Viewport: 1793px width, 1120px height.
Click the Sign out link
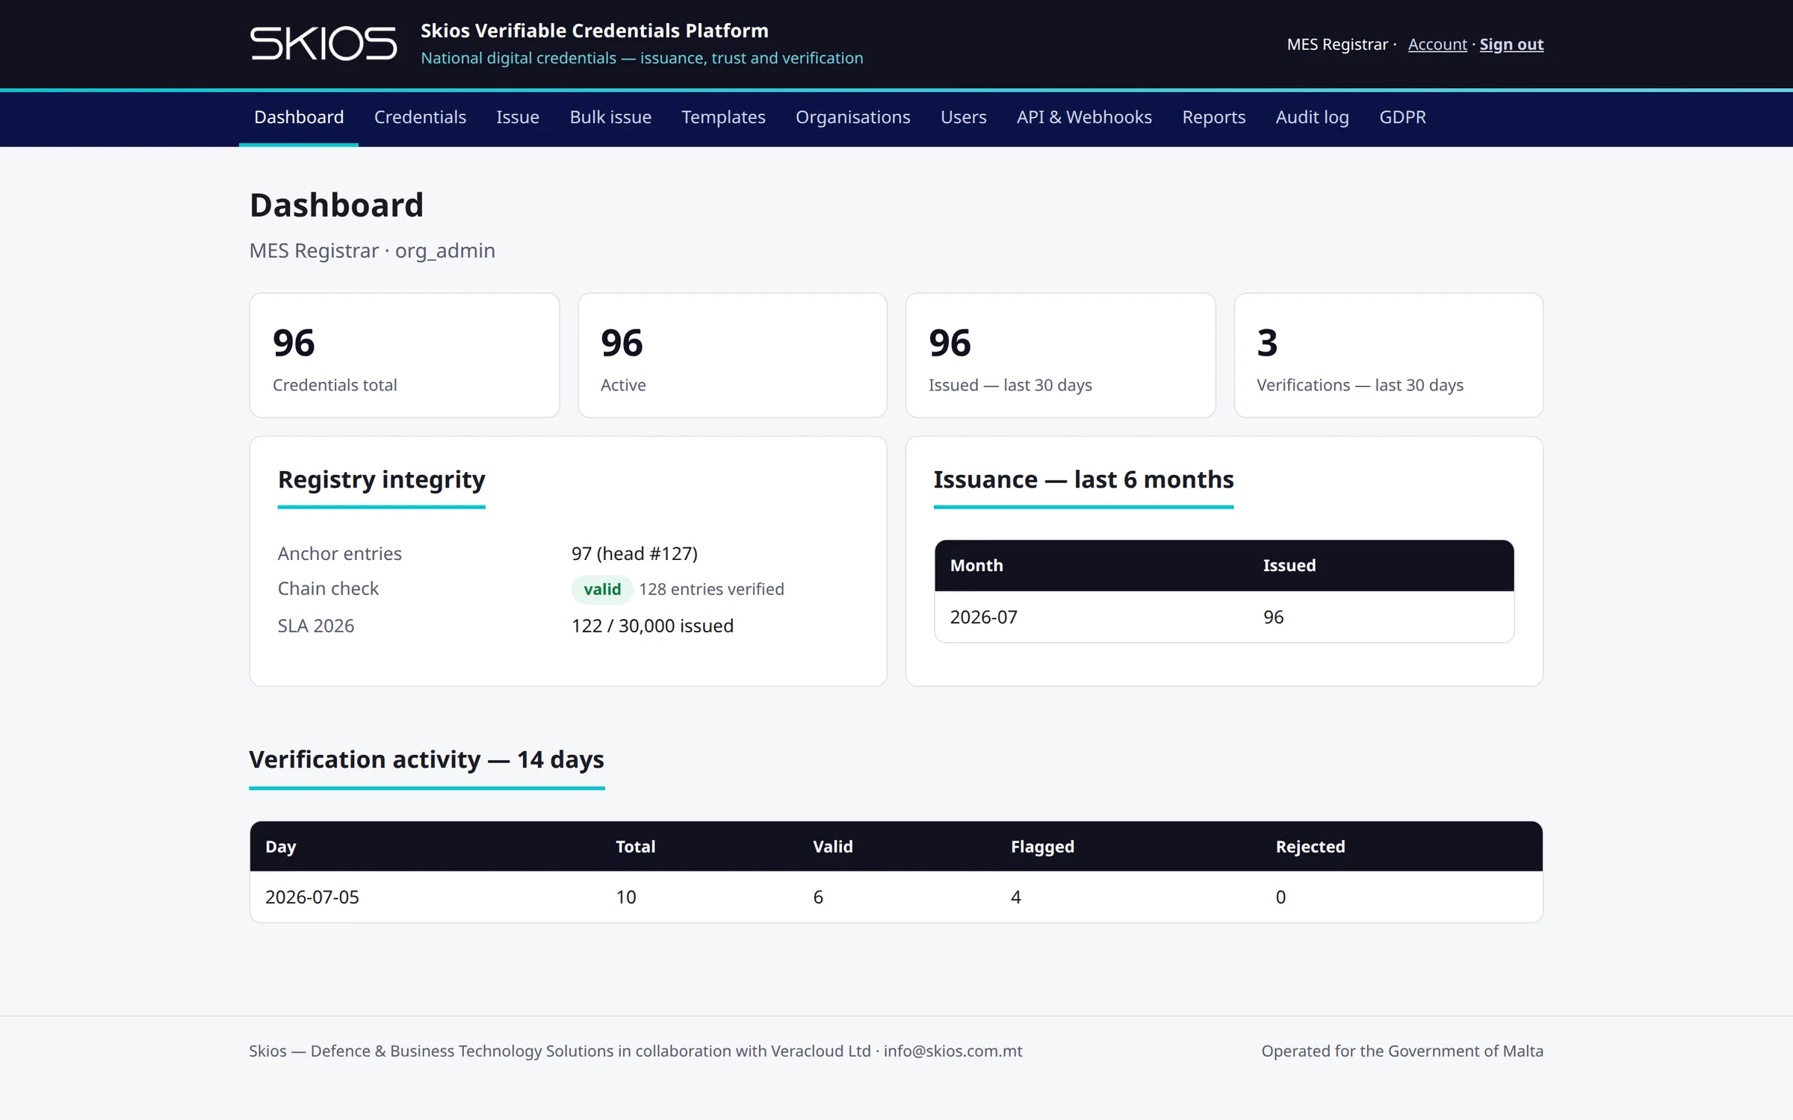(1511, 45)
